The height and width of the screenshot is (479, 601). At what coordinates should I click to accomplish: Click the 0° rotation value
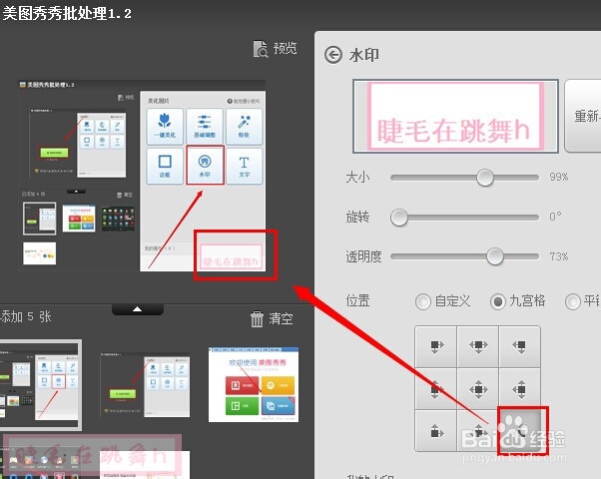[x=555, y=217]
